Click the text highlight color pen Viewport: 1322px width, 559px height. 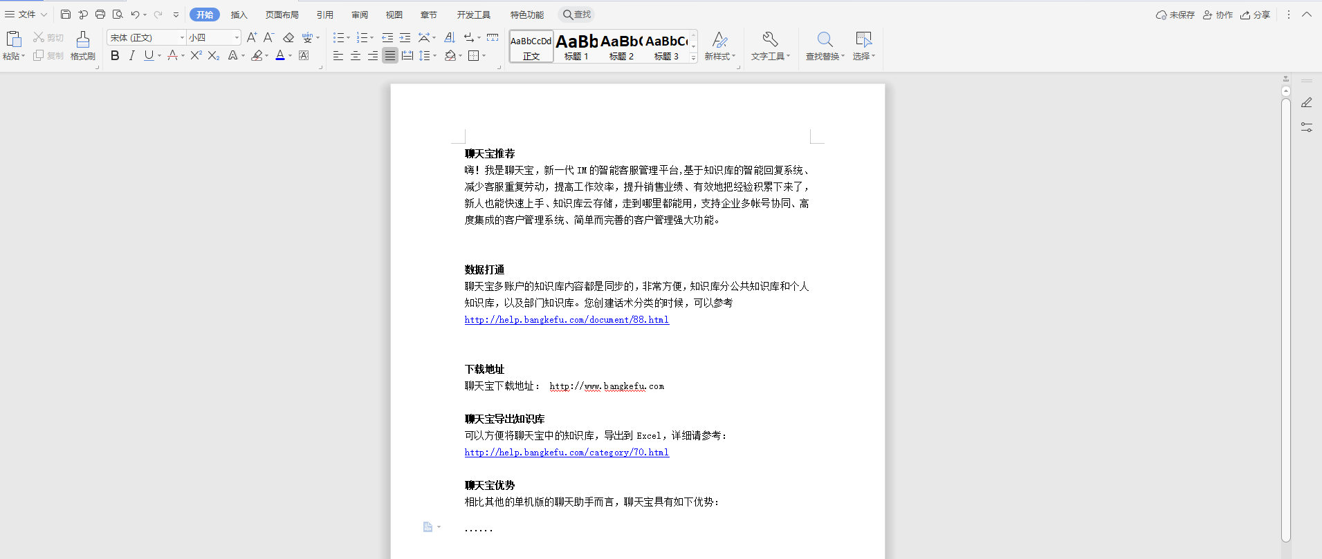click(257, 55)
